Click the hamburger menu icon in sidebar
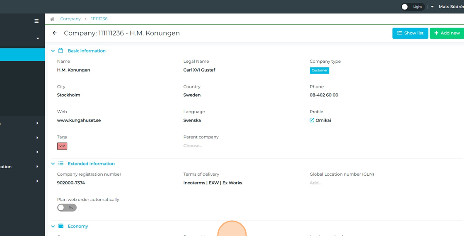Screen dimensions: 464x236 [x=36, y=21]
